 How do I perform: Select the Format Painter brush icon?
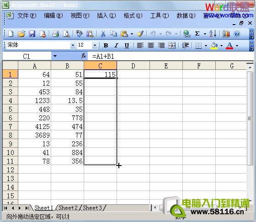(140, 34)
